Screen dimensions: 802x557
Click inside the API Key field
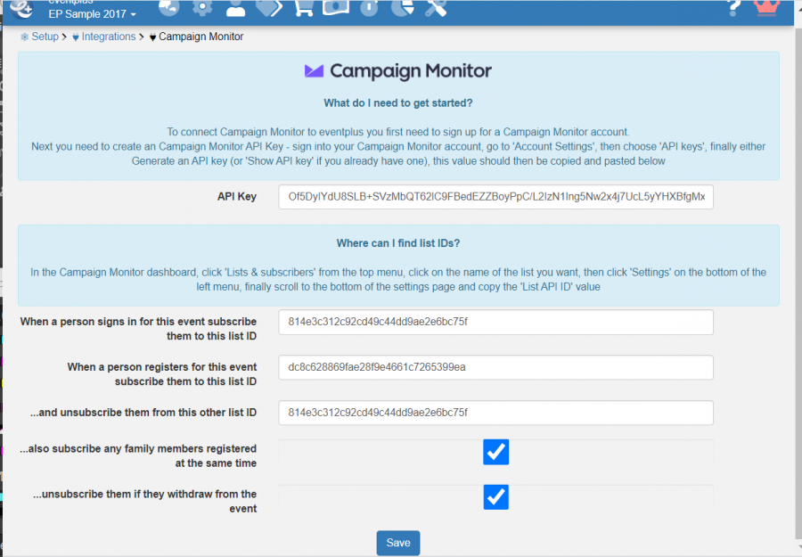point(495,196)
